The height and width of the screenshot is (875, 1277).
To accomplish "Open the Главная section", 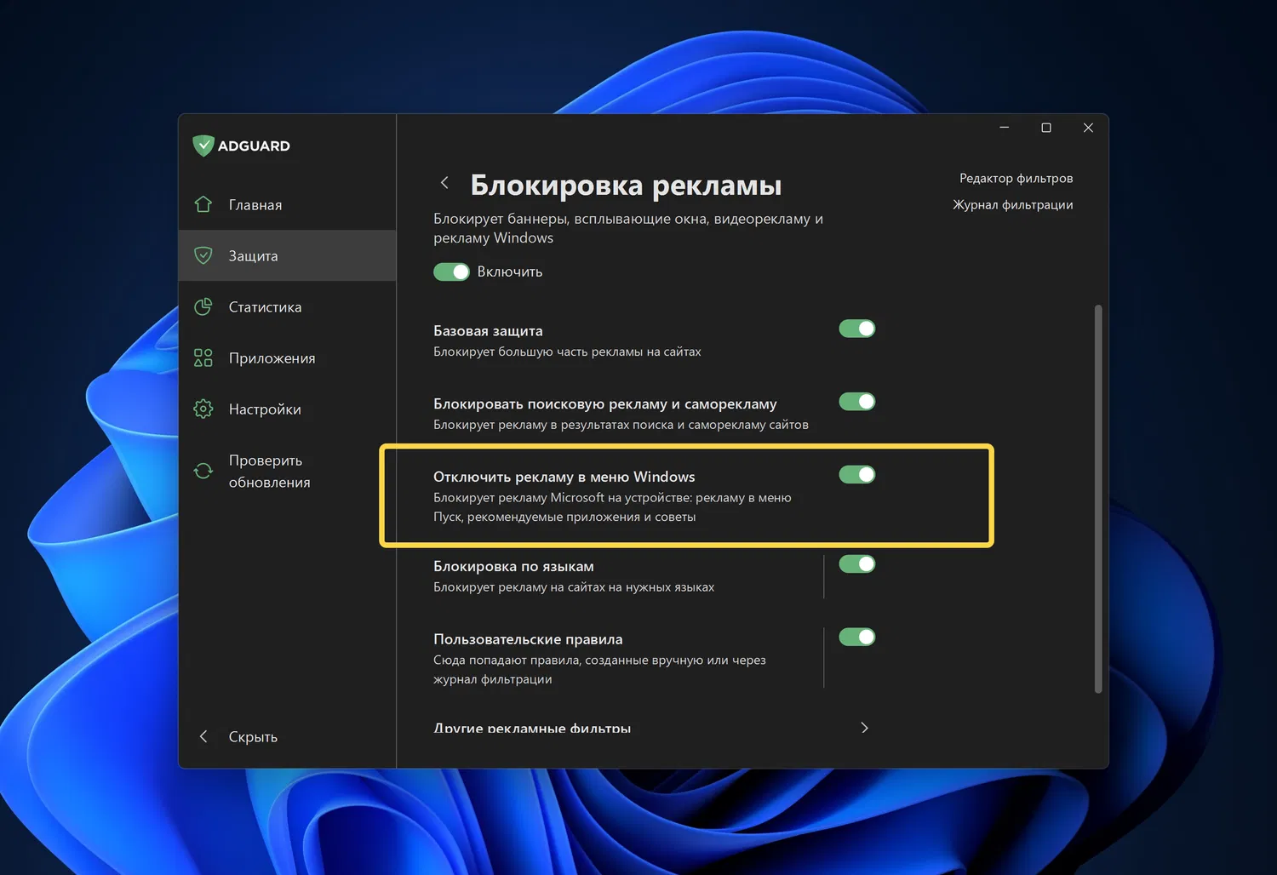I will click(288, 204).
